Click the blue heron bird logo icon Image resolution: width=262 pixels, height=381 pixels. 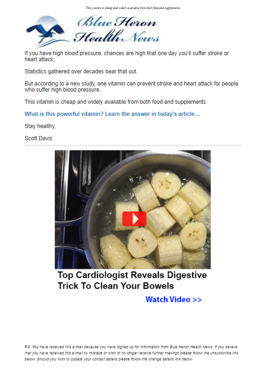pos(47,31)
